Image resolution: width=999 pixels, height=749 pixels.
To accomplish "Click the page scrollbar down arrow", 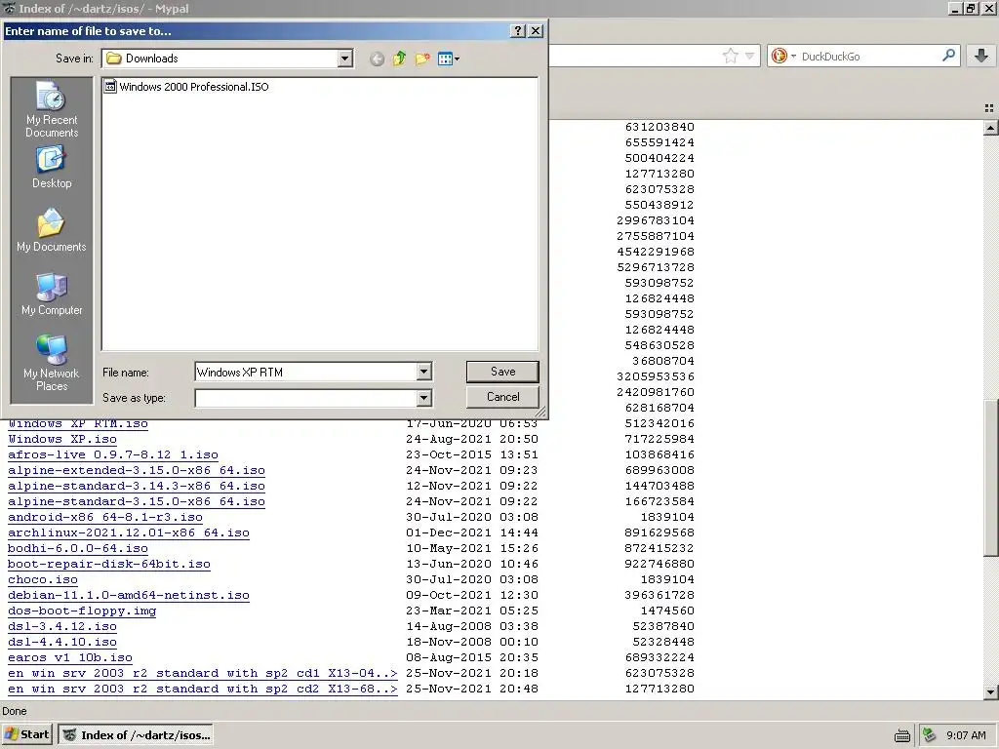I will (990, 691).
